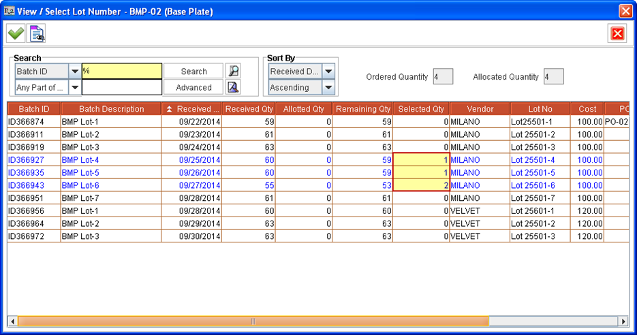Image resolution: width=637 pixels, height=335 pixels.
Task: Click the advanced search icon beside Advanced
Action: (233, 87)
